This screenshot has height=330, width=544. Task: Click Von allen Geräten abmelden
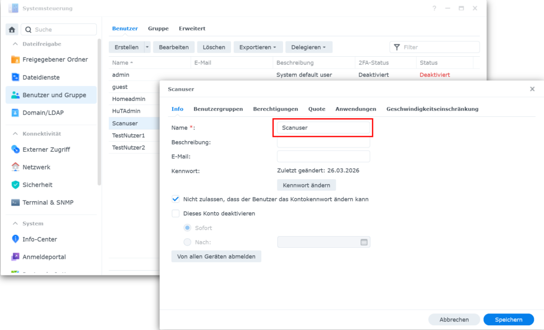tap(216, 256)
